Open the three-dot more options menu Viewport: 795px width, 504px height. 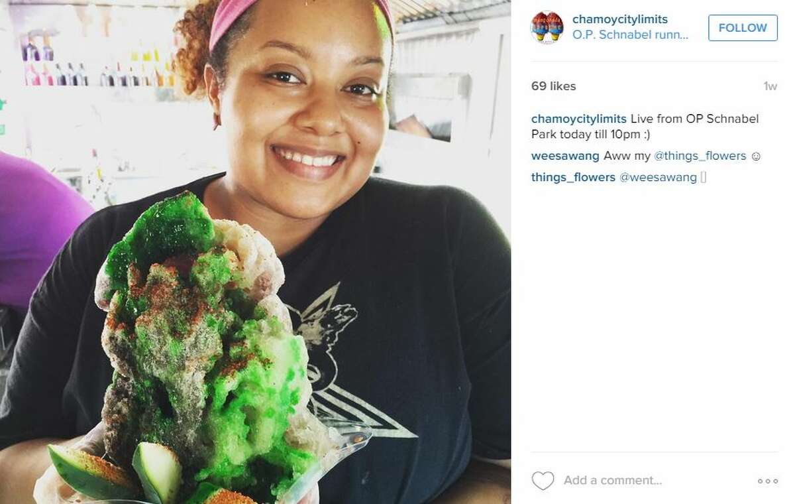767,481
